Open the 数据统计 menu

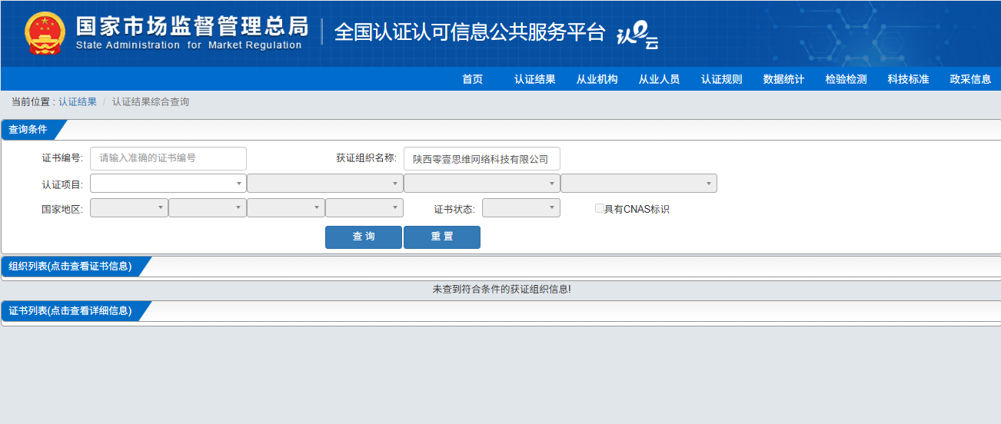(x=783, y=79)
